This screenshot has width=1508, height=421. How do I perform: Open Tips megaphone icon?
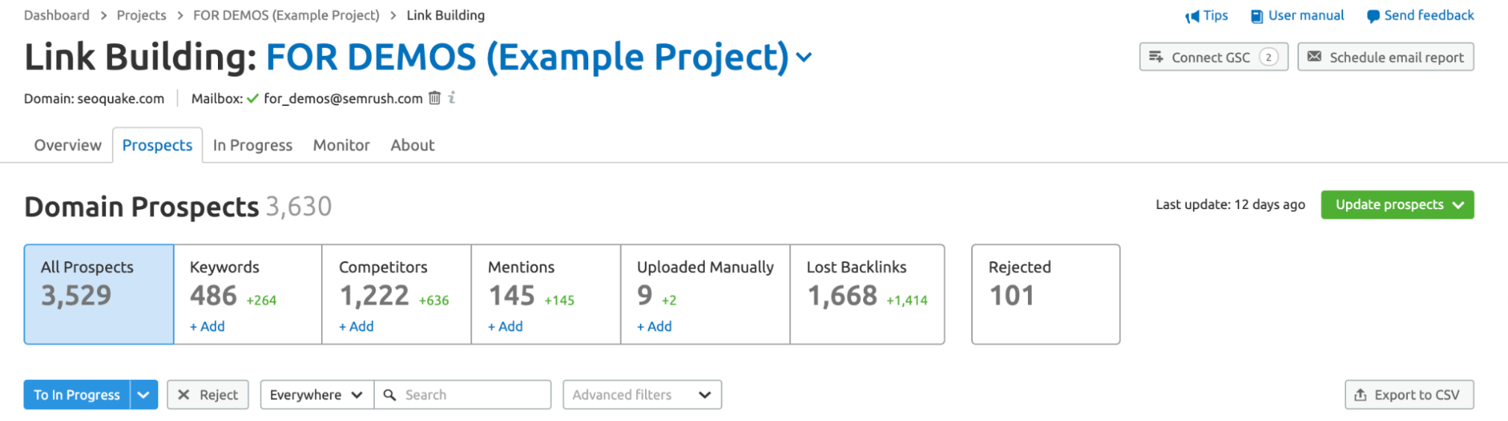click(x=1192, y=16)
